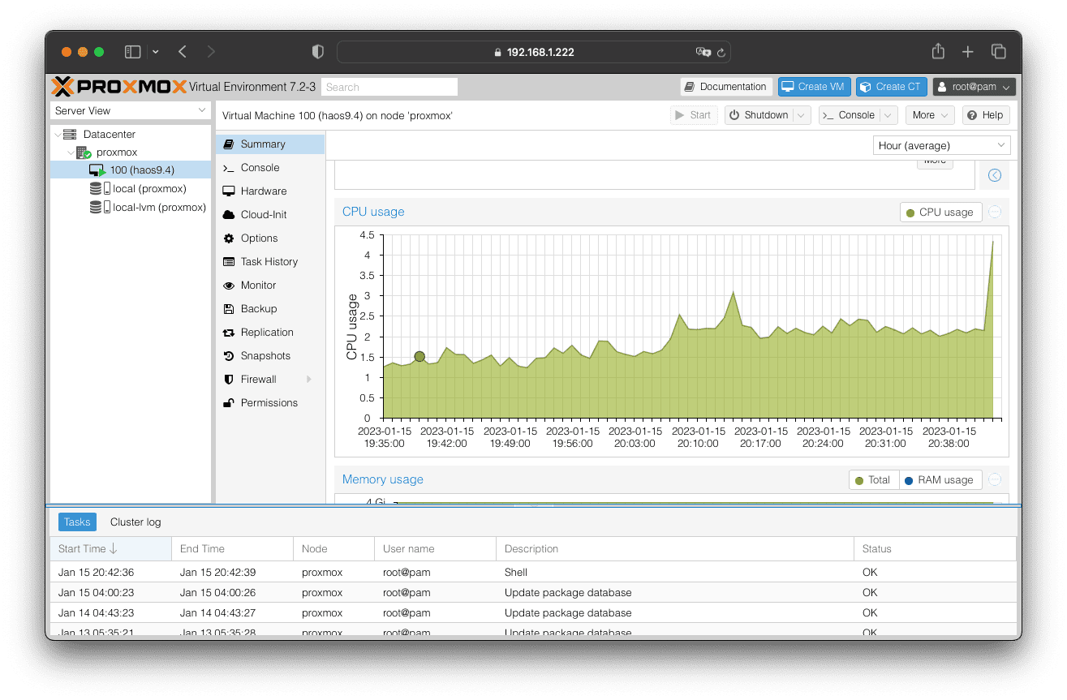Click the Create VM button
1067x700 pixels.
[813, 87]
